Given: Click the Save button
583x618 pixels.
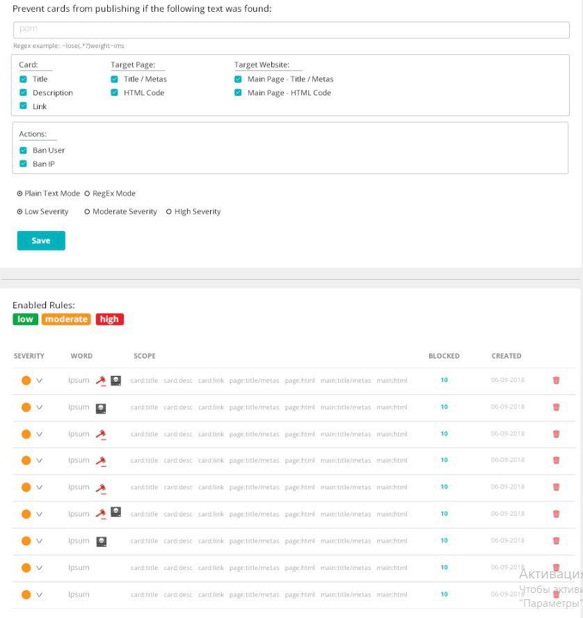Looking at the screenshot, I should pyautogui.click(x=41, y=240).
